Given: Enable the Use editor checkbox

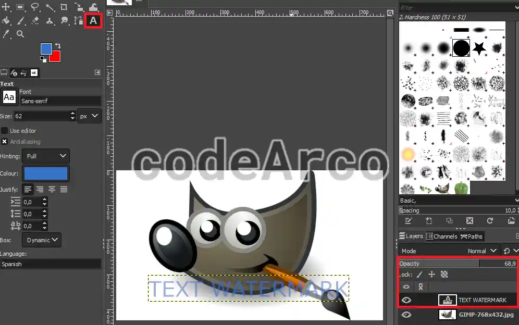Looking at the screenshot, I should [x=4, y=131].
